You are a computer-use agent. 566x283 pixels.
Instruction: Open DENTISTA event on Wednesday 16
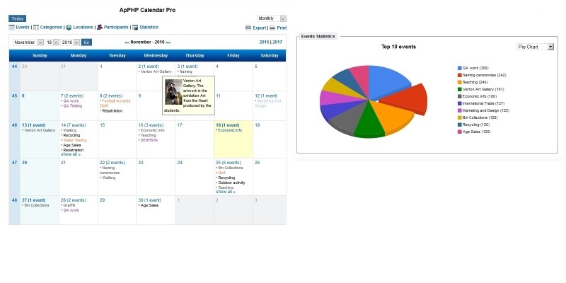[x=149, y=140]
